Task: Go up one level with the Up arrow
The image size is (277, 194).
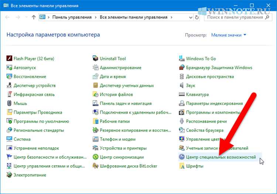Action: (x=34, y=17)
